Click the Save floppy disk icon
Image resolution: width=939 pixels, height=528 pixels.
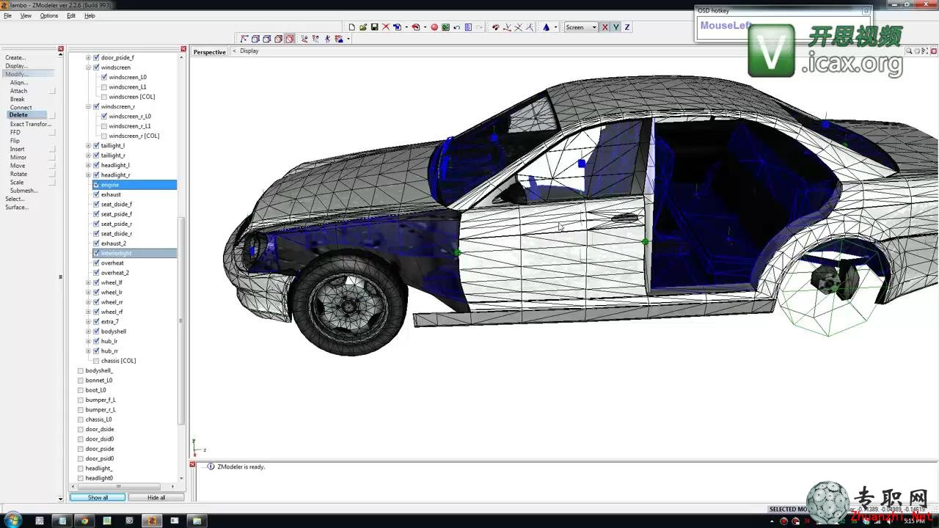[375, 27]
